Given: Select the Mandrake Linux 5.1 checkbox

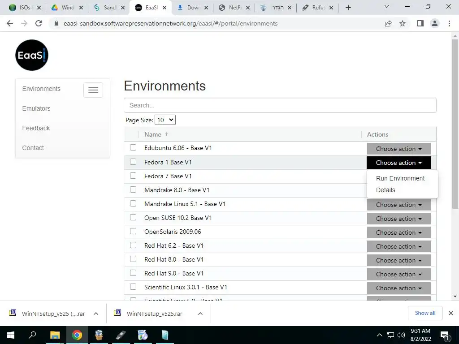Looking at the screenshot, I should pos(133,203).
